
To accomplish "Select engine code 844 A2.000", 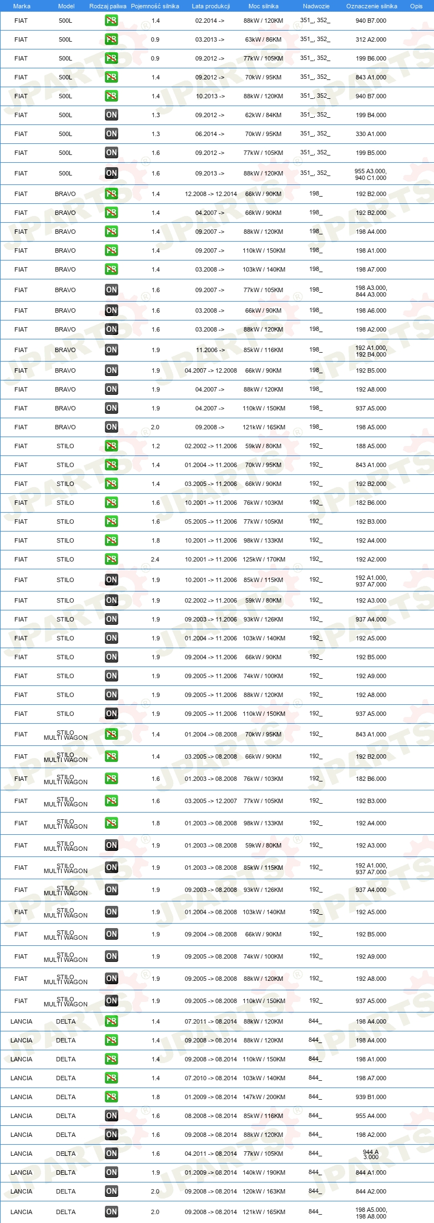I will [371, 1191].
